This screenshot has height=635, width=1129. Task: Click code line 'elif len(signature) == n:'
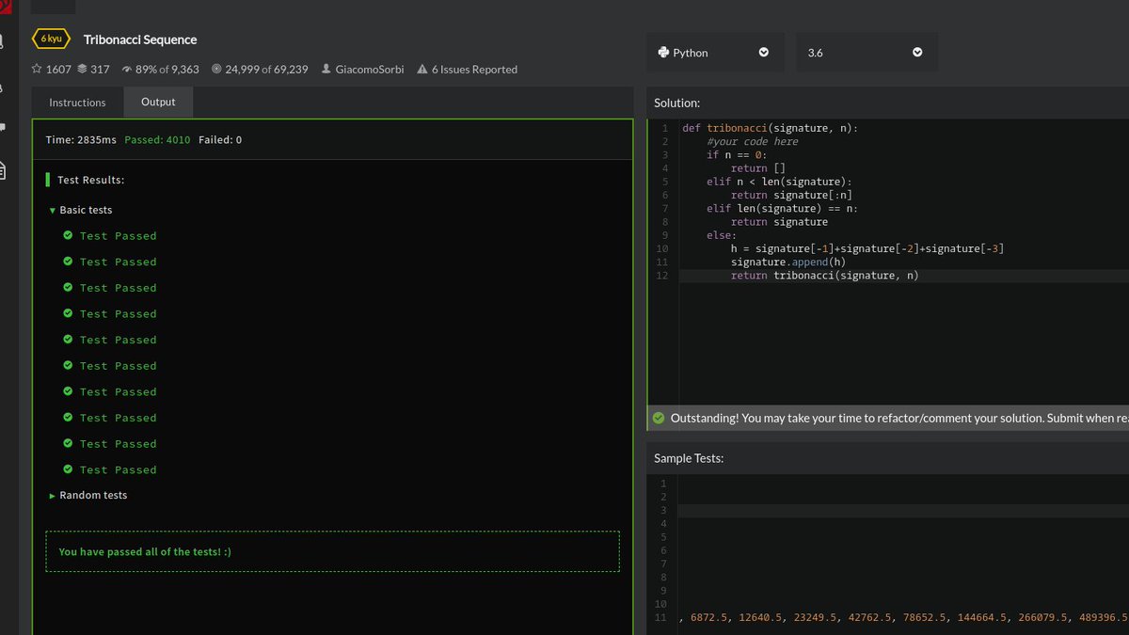click(x=782, y=208)
